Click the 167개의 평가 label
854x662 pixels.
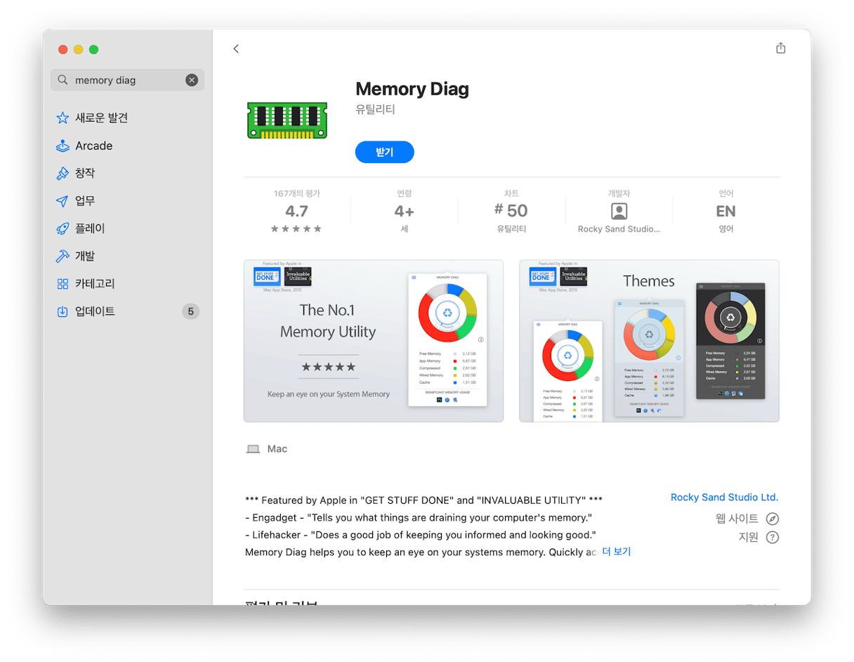296,193
